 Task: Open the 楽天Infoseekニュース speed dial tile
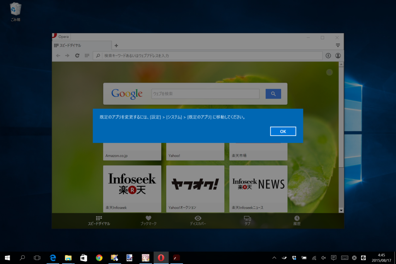click(x=258, y=189)
